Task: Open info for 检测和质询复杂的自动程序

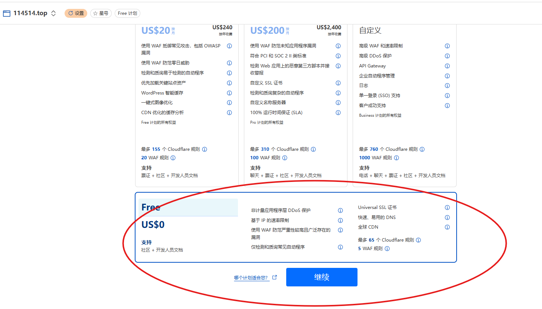Action: coord(338,93)
